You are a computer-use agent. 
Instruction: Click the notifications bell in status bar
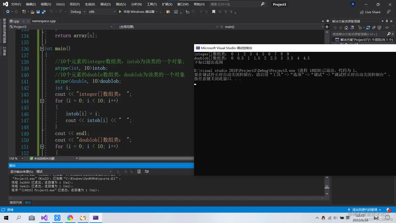388,210
